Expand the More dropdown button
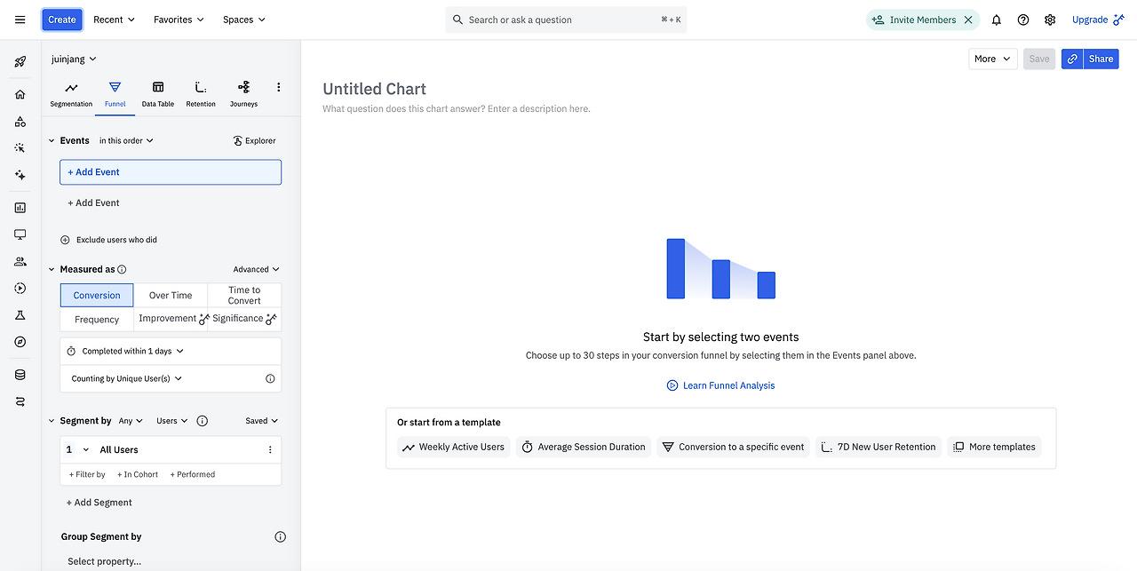 (992, 59)
